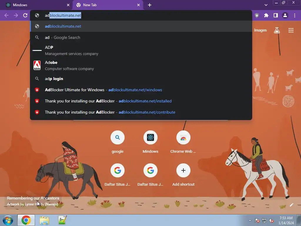The width and height of the screenshot is (301, 226).
Task: Open the adblockultimate.net/contribute suggestion
Action: (141, 112)
